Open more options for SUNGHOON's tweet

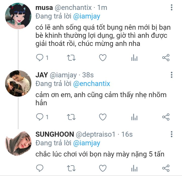172,134
